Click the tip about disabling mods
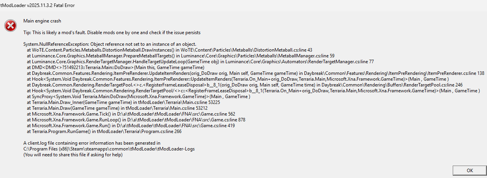 click(112, 32)
